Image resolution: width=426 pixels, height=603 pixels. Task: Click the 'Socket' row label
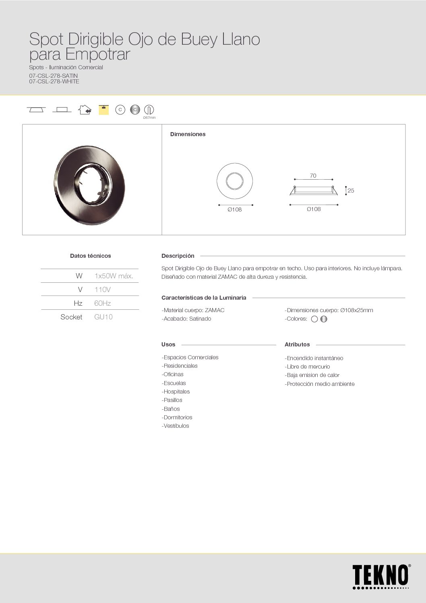pyautogui.click(x=71, y=317)
